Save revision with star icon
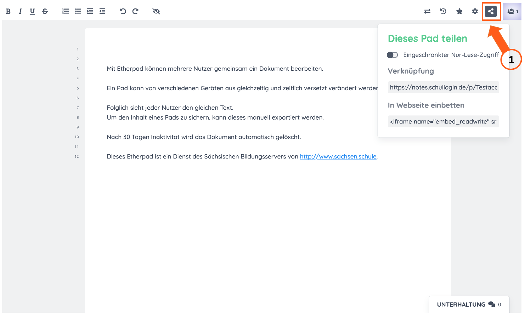This screenshot has width=525, height=317. pyautogui.click(x=459, y=11)
